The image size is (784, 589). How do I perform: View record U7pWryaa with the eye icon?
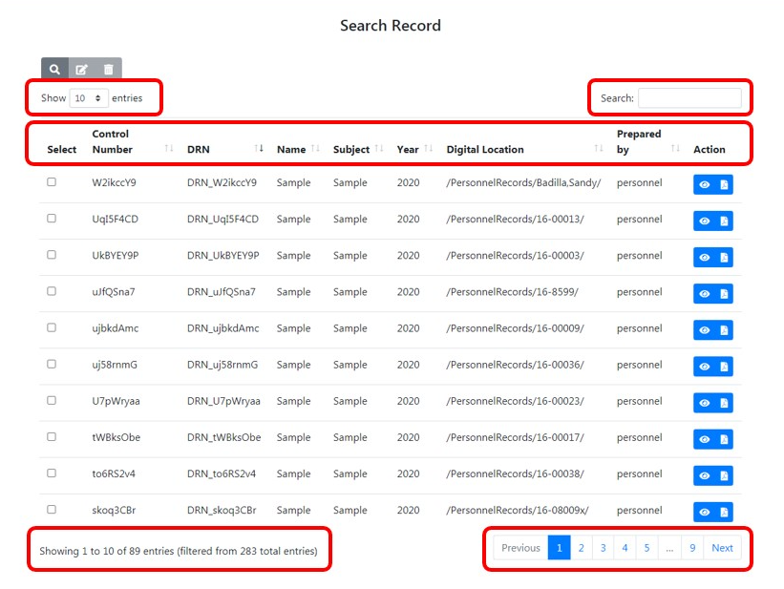704,403
